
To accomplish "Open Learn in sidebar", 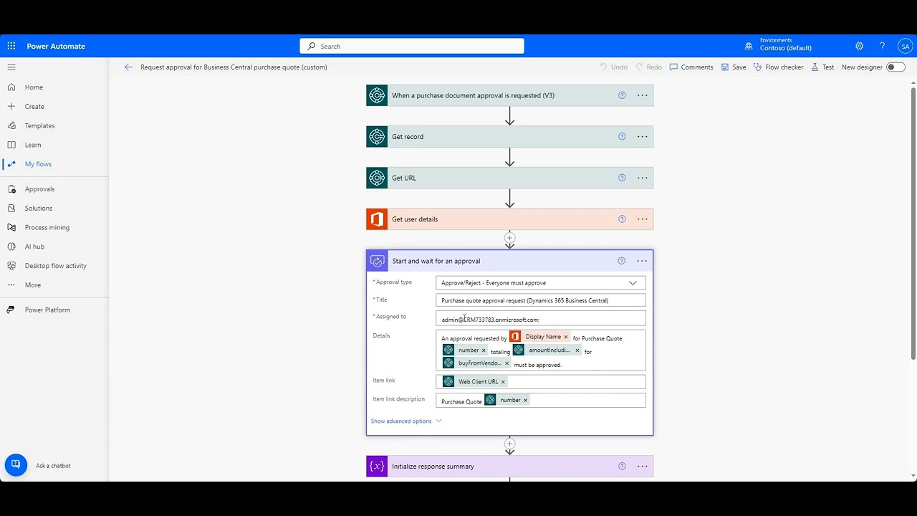I will pyautogui.click(x=33, y=145).
